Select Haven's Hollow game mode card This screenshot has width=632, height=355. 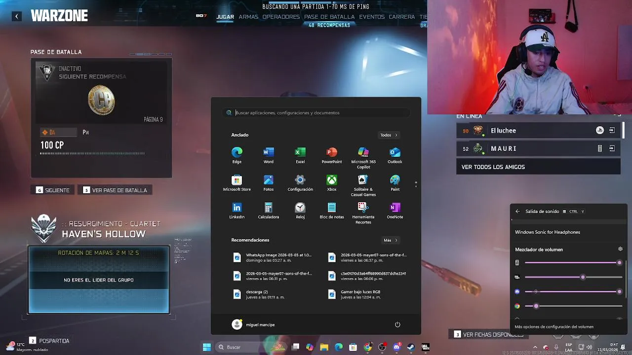[x=99, y=280]
